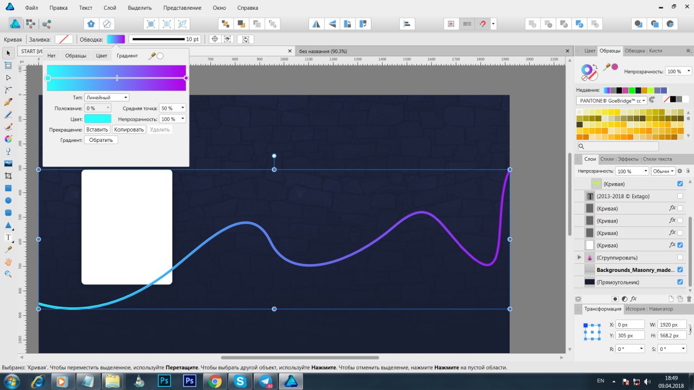Show the (Сгруппировать) group layer

point(680,257)
